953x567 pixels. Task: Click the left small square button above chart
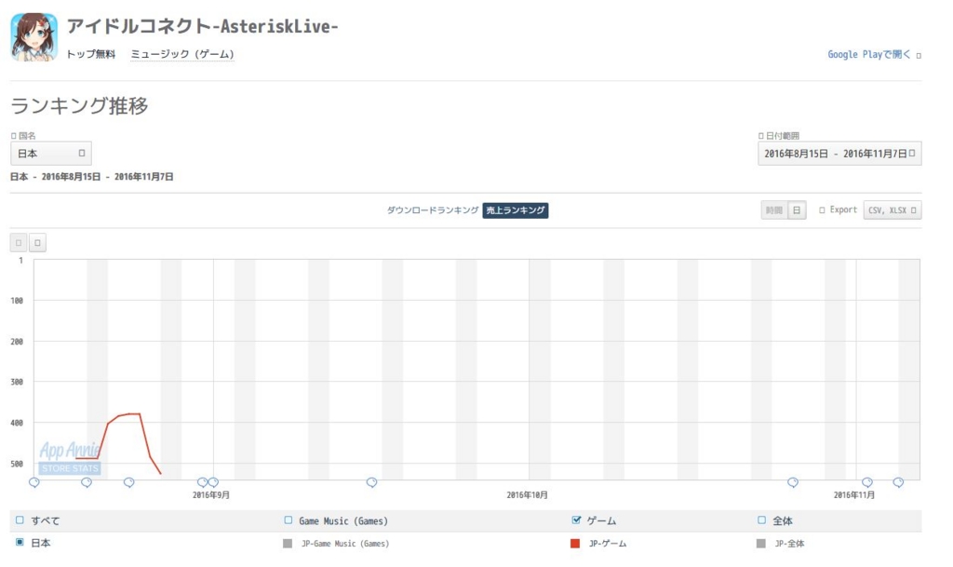coord(19,242)
